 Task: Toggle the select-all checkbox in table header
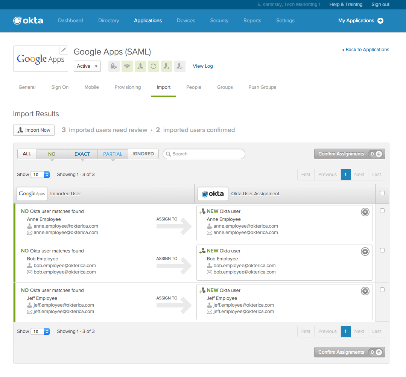(382, 193)
